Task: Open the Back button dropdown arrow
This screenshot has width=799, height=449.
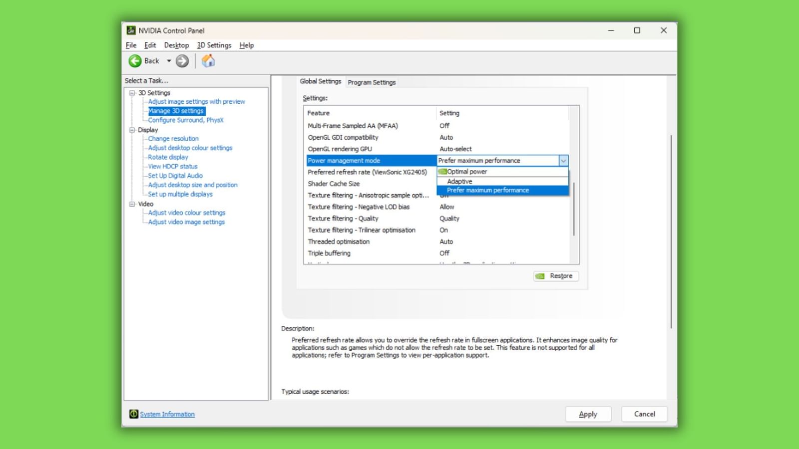Action: pos(170,61)
